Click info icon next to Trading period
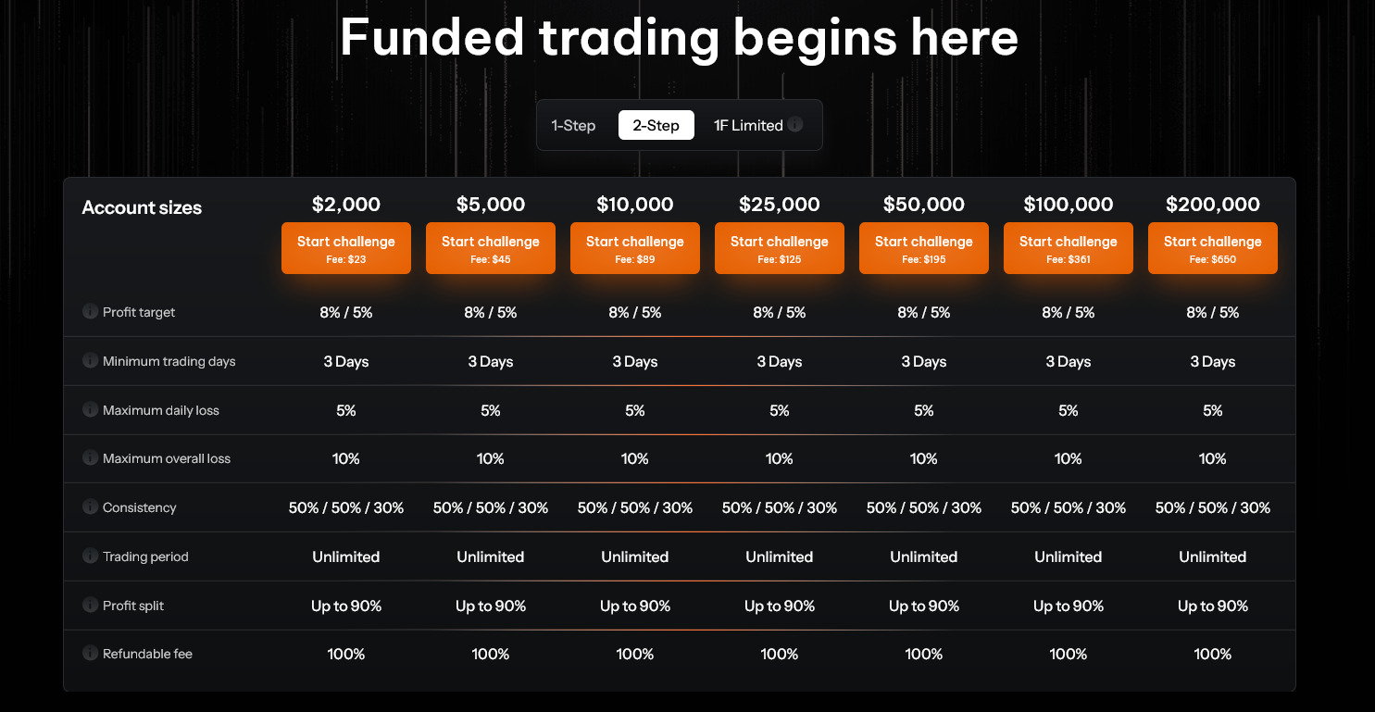Image resolution: width=1375 pixels, height=712 pixels. pyautogui.click(x=90, y=556)
